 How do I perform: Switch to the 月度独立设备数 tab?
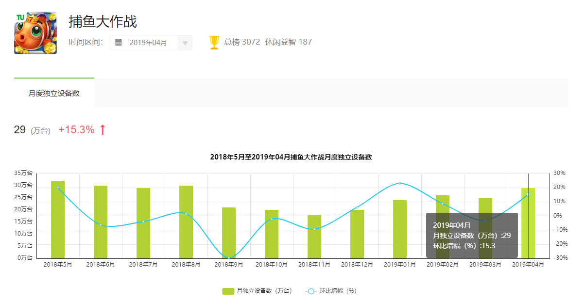54,93
